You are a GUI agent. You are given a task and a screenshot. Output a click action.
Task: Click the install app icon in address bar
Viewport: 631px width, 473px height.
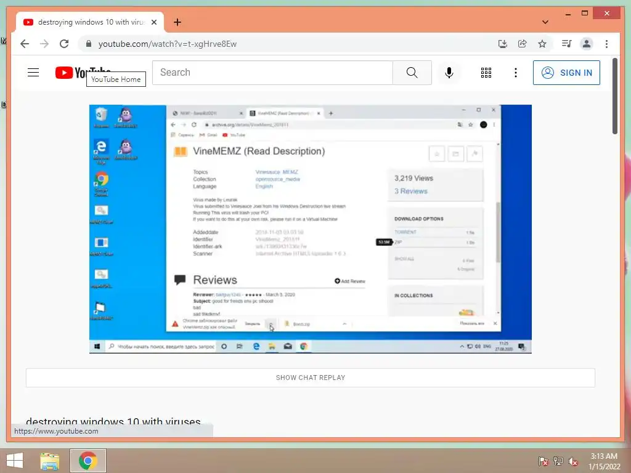click(503, 44)
